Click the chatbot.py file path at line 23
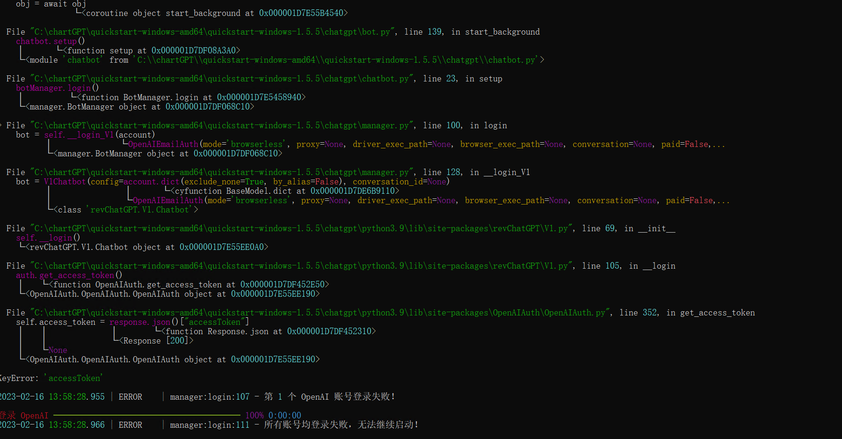 point(222,79)
